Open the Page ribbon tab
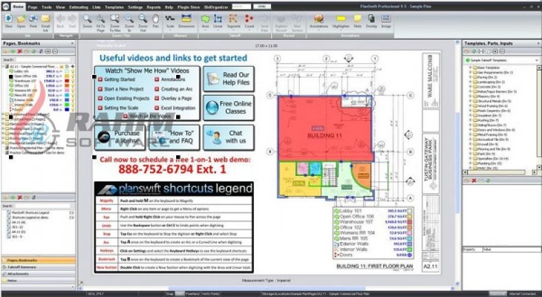The image size is (542, 297). tap(32, 7)
